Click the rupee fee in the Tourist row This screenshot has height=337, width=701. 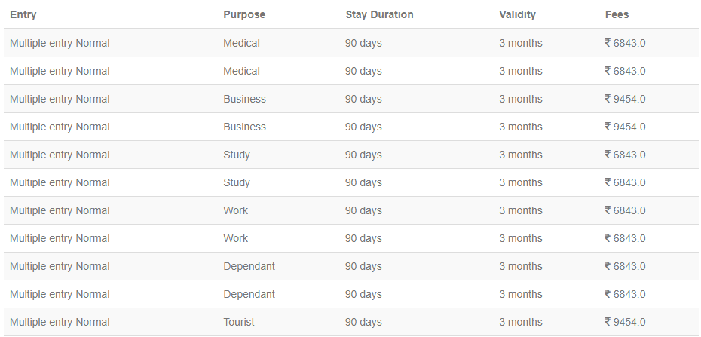pos(625,322)
